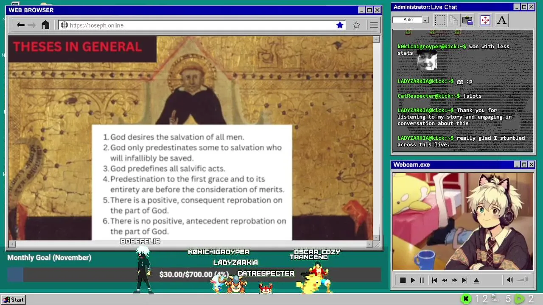Viewport: 543px width, 305px height.
Task: Go forward in the web browser
Action: (32, 25)
